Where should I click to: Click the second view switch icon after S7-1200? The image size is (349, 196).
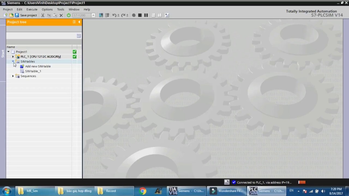pos(107,15)
